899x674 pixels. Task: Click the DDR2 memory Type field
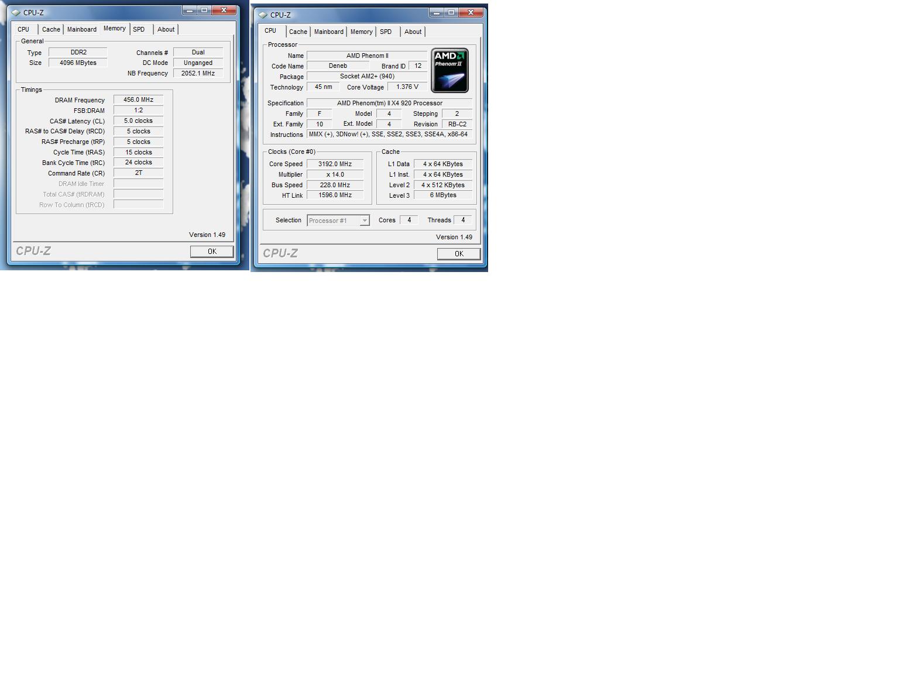pyautogui.click(x=78, y=52)
